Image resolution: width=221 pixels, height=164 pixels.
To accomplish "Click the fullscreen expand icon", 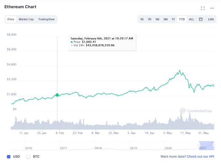I will [x=203, y=8].
